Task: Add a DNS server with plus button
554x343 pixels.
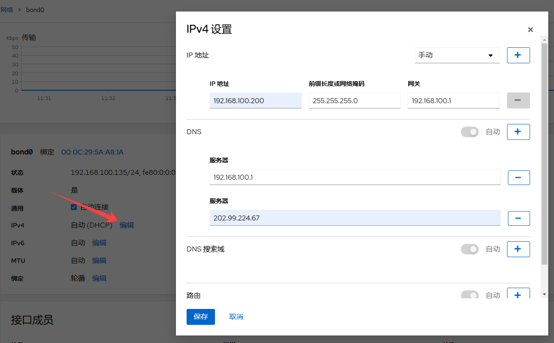Action: (x=518, y=131)
